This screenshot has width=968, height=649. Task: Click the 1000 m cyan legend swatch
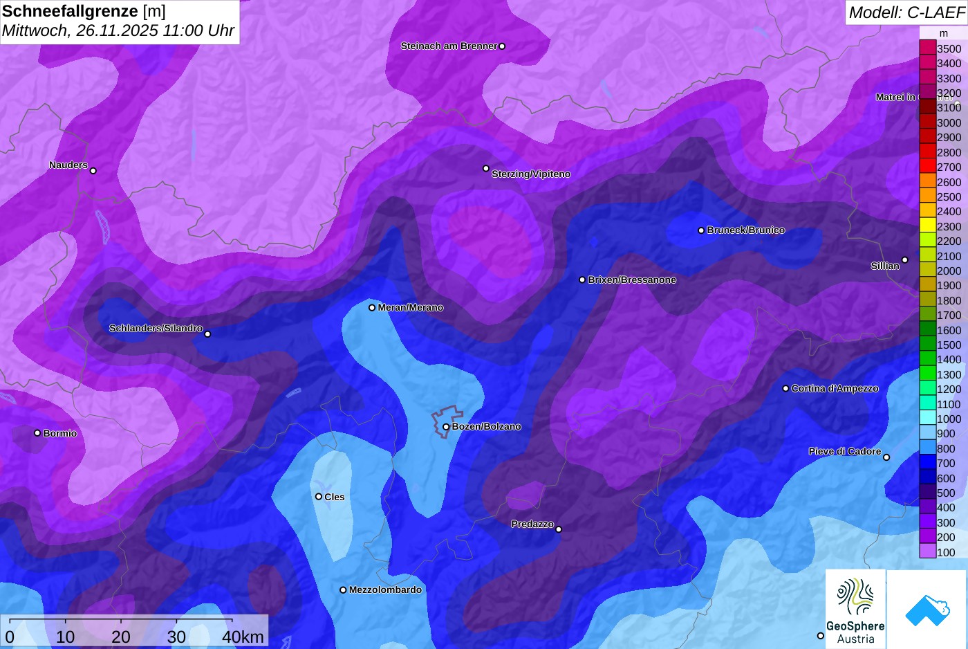point(928,418)
